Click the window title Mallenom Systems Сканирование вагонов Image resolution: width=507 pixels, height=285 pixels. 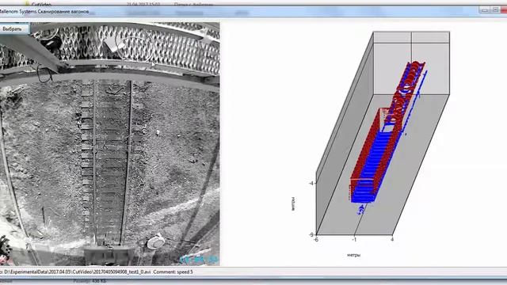pos(44,12)
